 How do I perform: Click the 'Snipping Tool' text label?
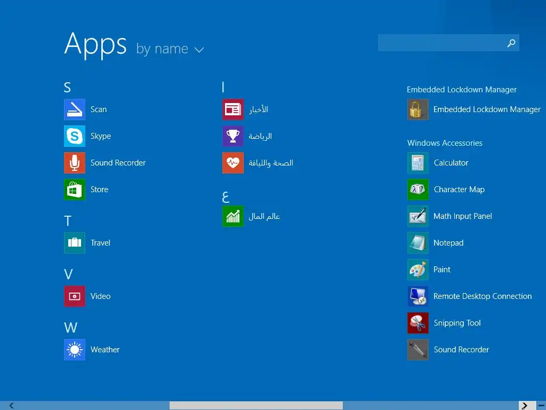pos(457,323)
